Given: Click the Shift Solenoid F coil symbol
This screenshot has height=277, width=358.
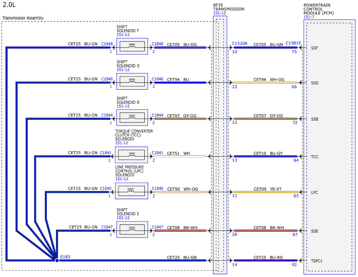Looking at the screenshot, I should tap(132, 46).
